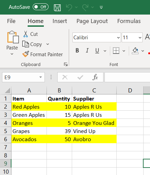
Task: Select row 1 header
Action: tap(6, 99)
